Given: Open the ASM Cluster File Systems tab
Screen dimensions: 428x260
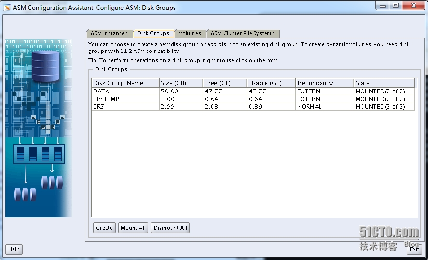Looking at the screenshot, I should 242,33.
